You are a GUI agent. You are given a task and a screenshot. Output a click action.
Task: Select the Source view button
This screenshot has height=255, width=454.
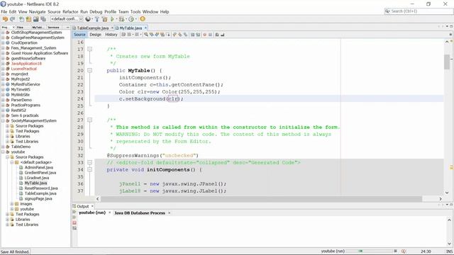[x=79, y=35]
